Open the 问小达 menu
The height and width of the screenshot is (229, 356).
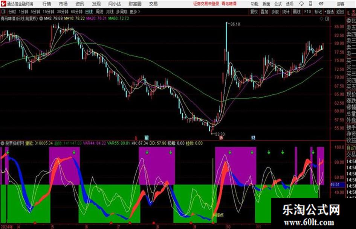(x=115, y=4)
